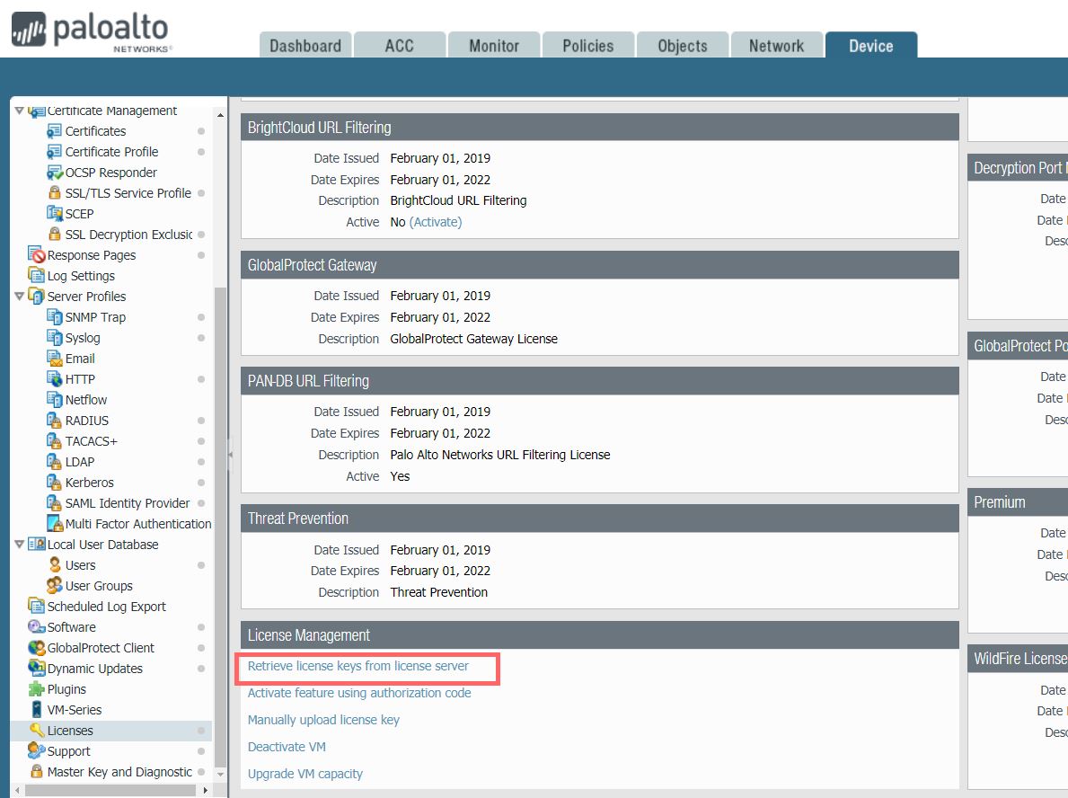Collapse the Certificate Management section
Viewport: 1068px width, 798px height.
coord(19,110)
